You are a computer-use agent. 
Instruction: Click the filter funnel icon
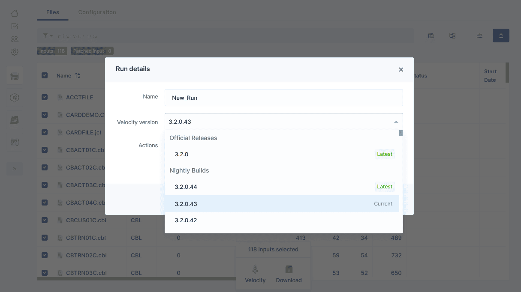(x=45, y=36)
